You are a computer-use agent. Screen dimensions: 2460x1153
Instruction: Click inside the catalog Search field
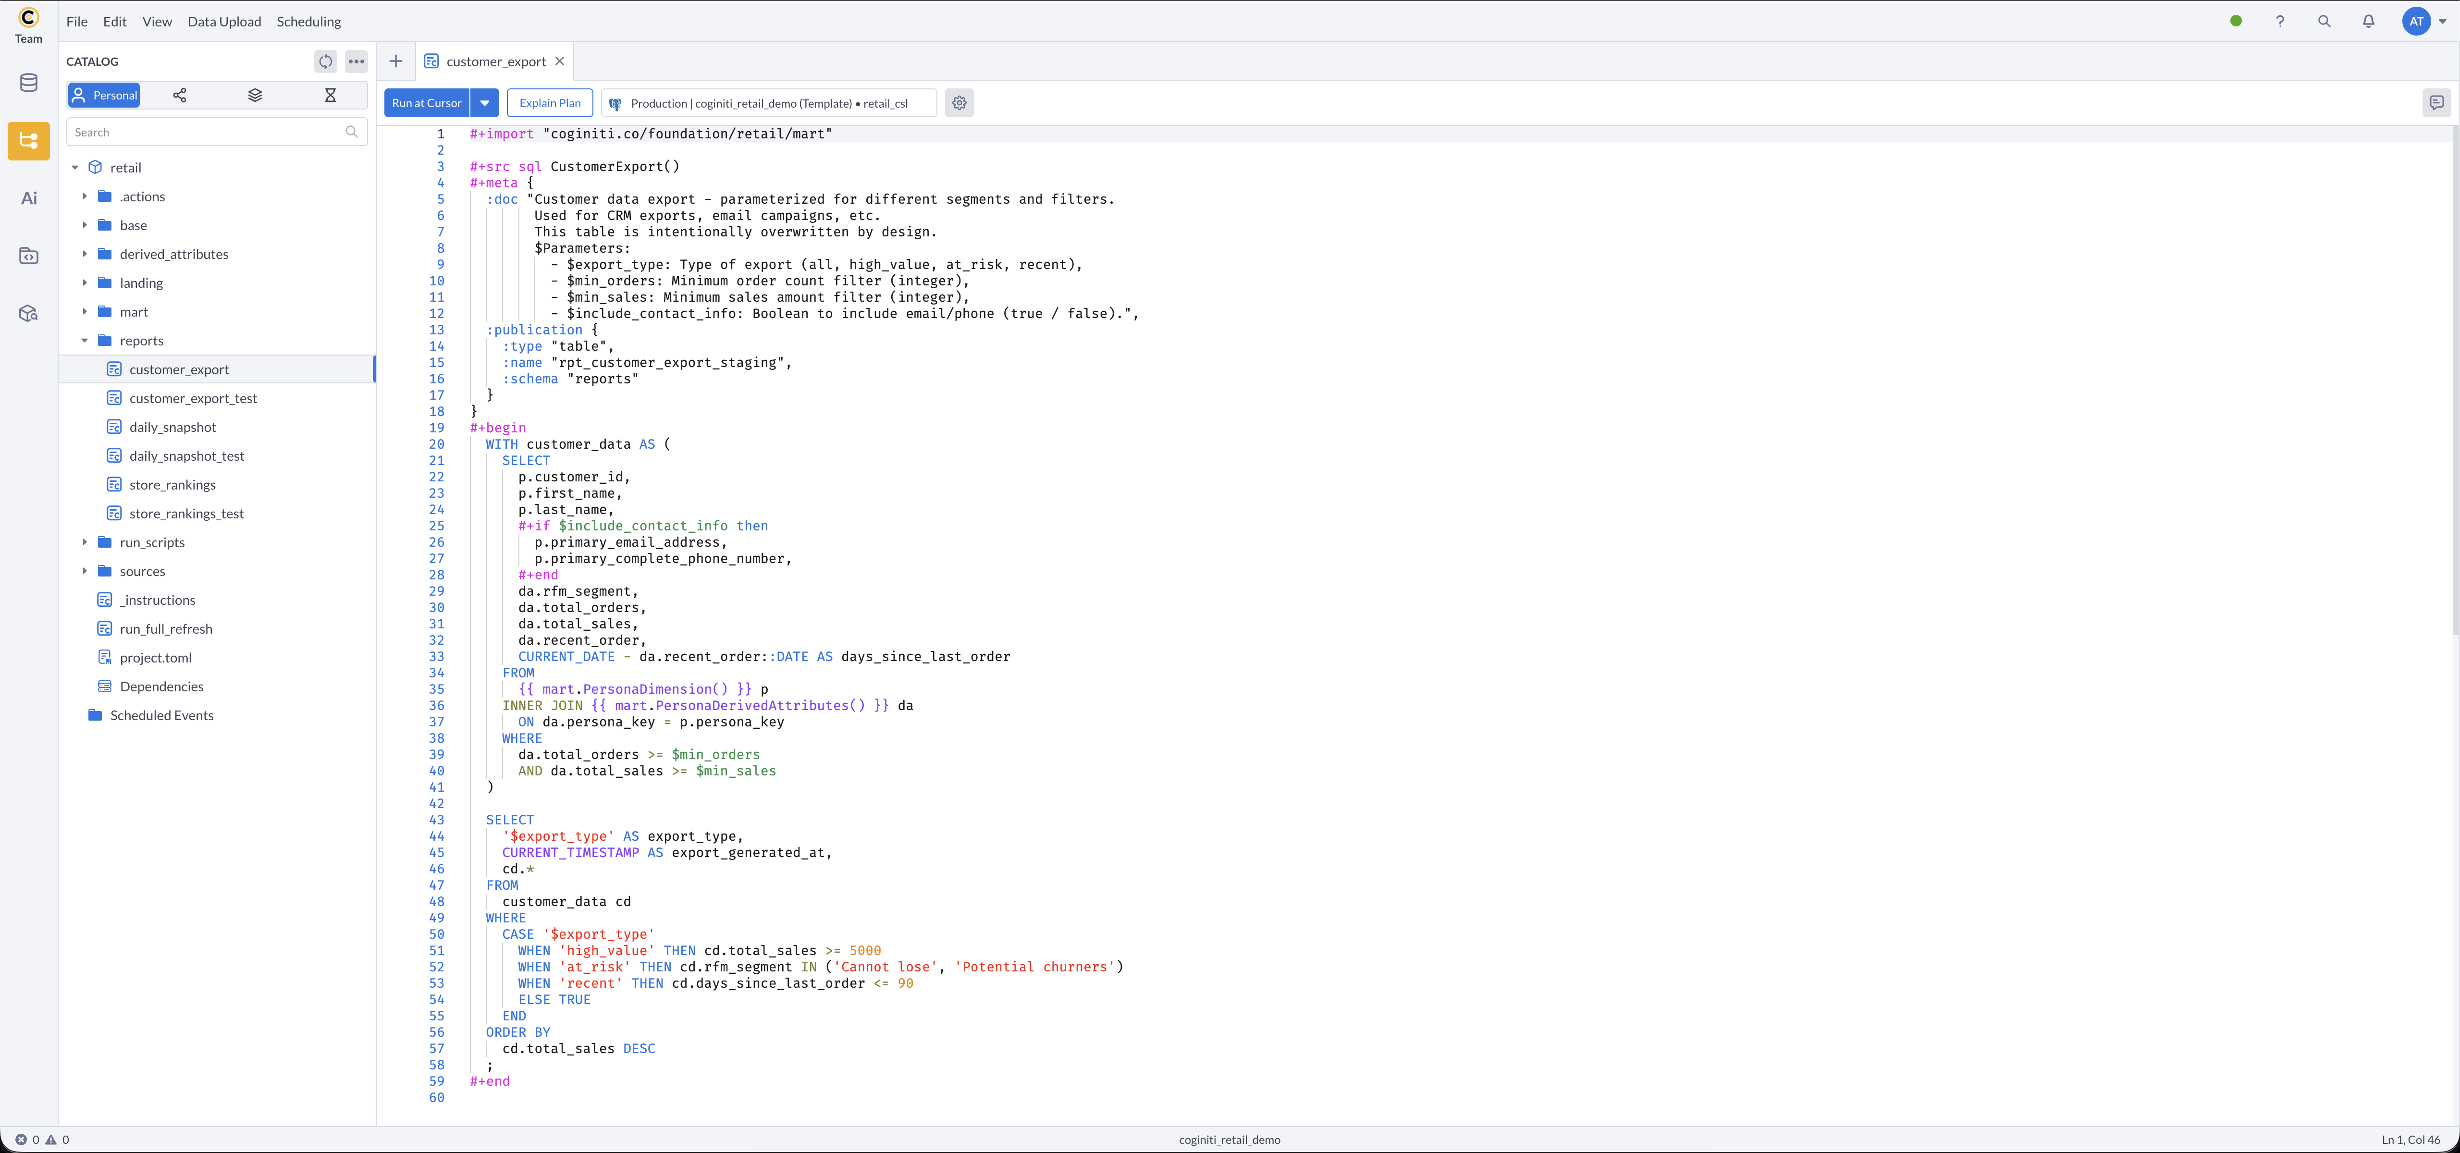(205, 131)
